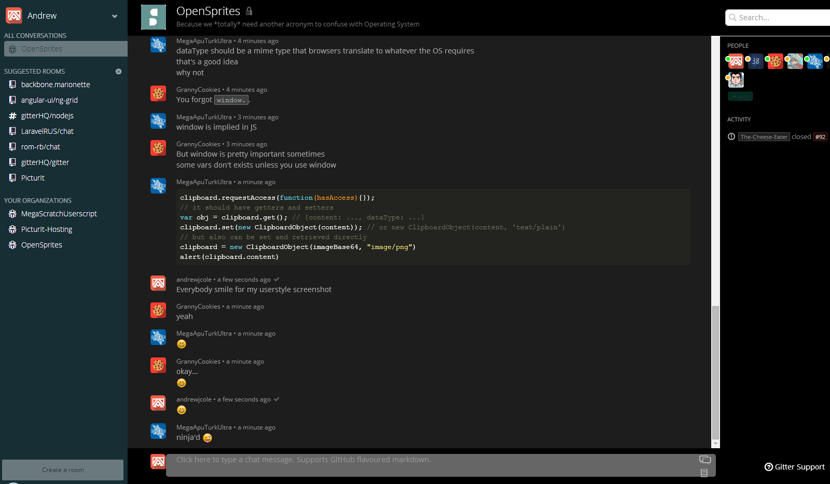Click the Gitter logo next to Andrew
The image size is (830, 484).
14,16
